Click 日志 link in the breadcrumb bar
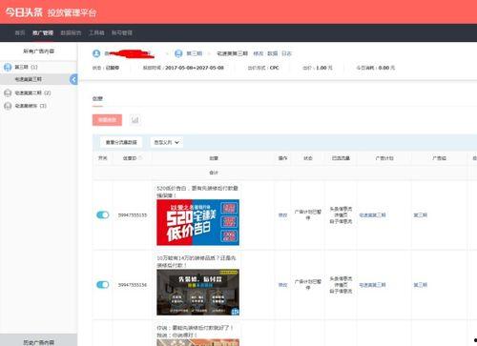The height and width of the screenshot is (346, 477). coord(286,53)
